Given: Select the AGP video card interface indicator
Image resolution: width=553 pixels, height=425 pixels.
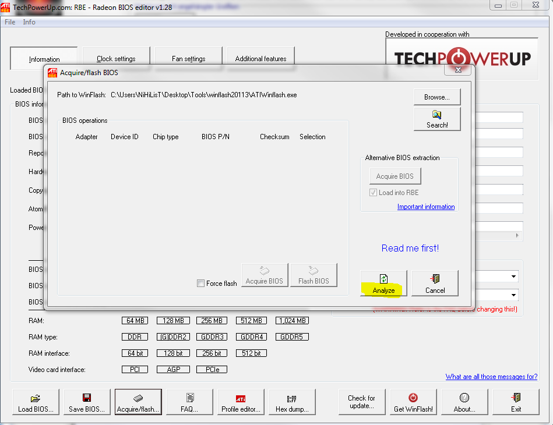Looking at the screenshot, I should tap(173, 369).
